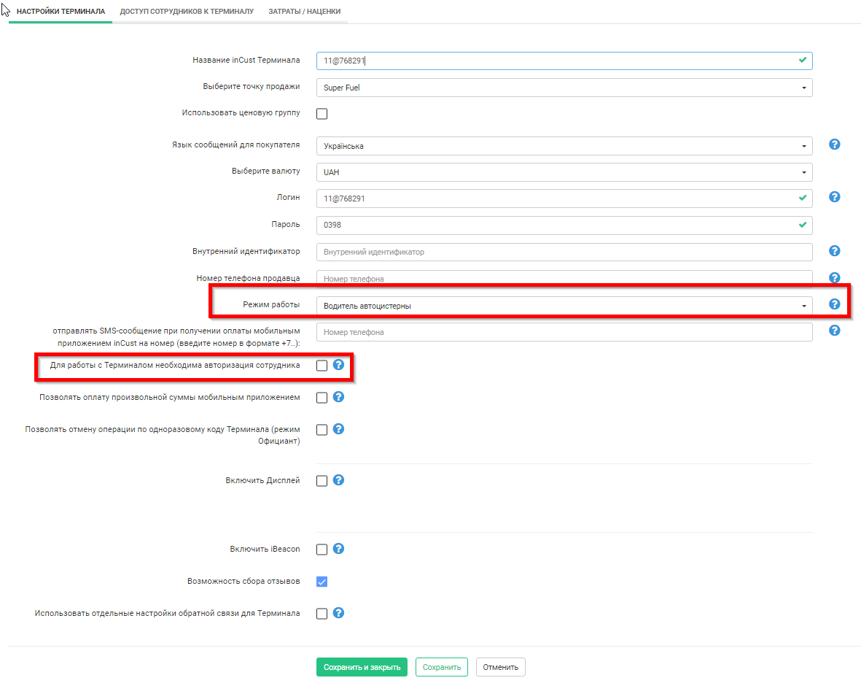Click help icon beside Включить iBeacon
The width and height of the screenshot is (861, 686).
click(x=338, y=549)
